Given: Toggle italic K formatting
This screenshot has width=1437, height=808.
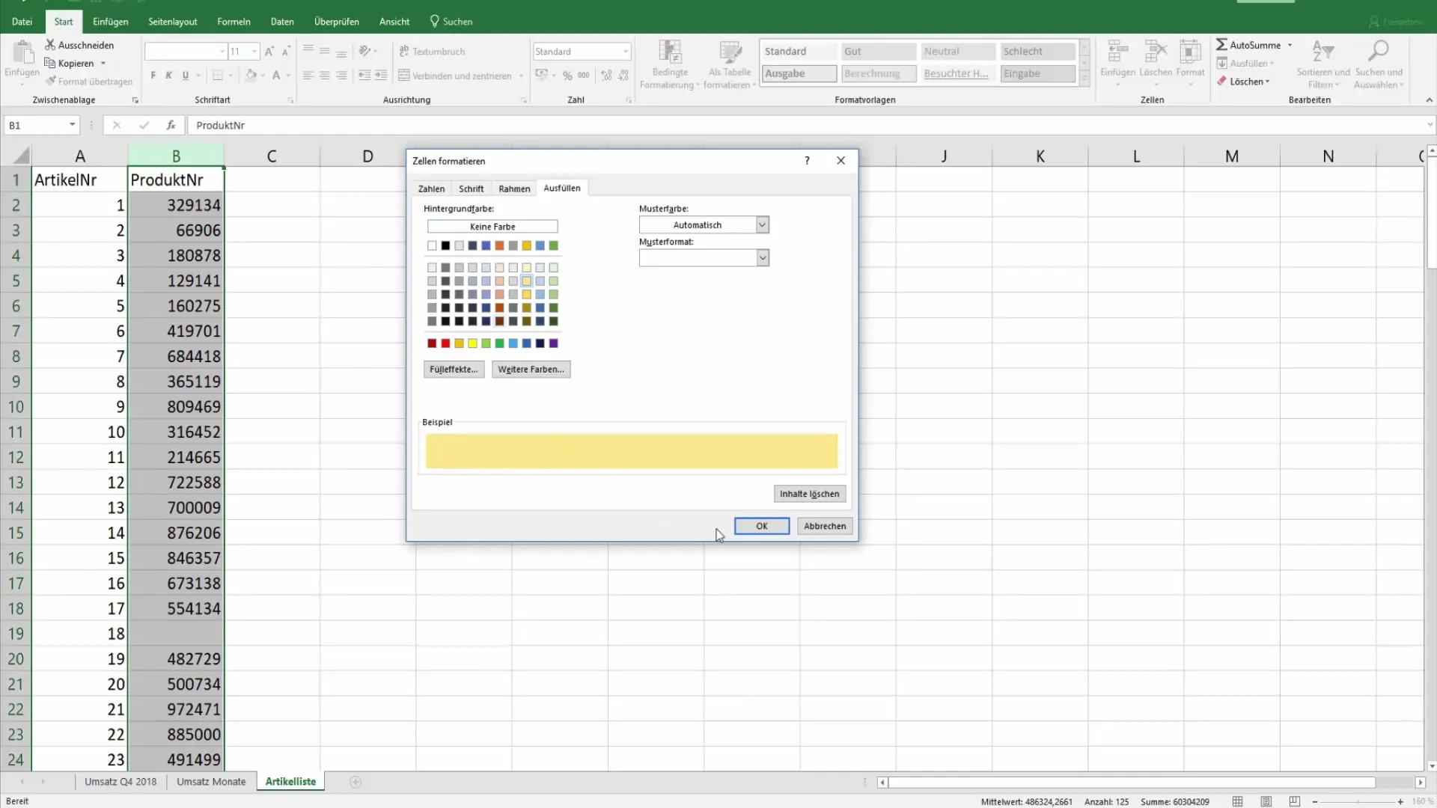Looking at the screenshot, I should pos(169,76).
